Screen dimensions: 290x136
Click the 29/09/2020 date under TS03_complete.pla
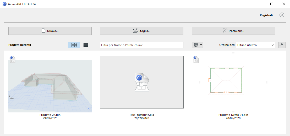(x=142, y=118)
